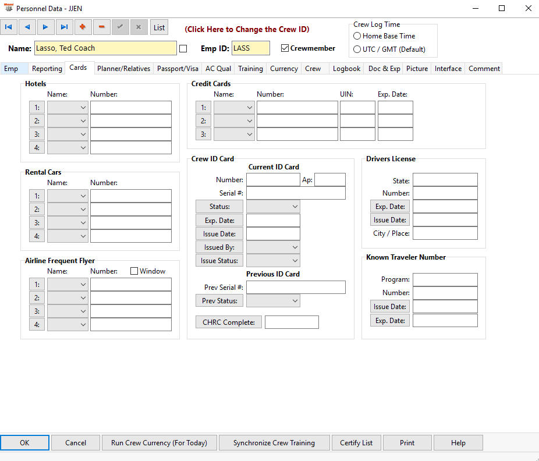Delete record using red minus icon

click(x=101, y=27)
